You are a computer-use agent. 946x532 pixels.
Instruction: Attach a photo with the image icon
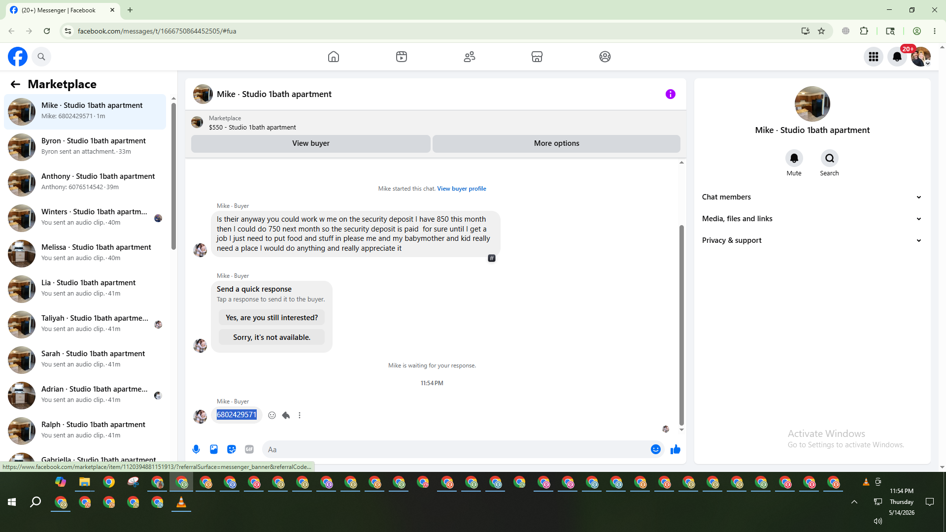214,449
